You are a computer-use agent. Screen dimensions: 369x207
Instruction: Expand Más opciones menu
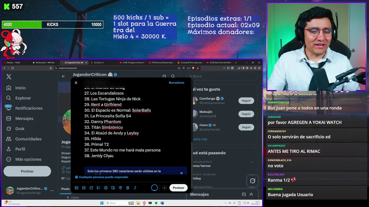(x=24, y=159)
